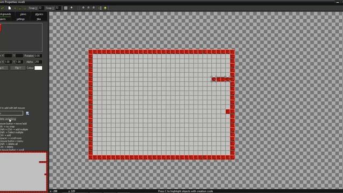Screen dimensions: 343x193
Task: Click the Alpha value field showing 255
Action: coord(38,62)
